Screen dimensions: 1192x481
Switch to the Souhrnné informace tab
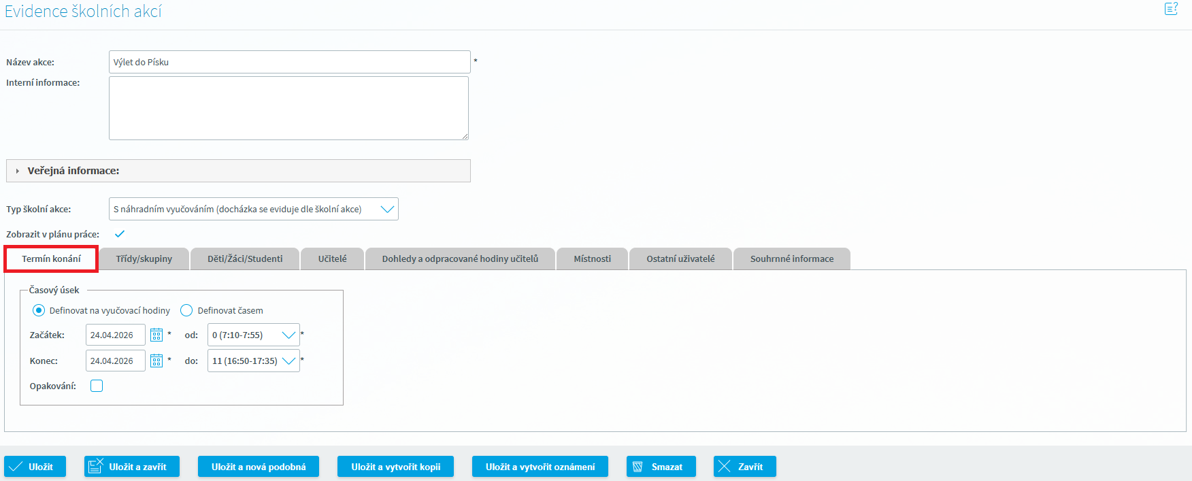pos(791,259)
